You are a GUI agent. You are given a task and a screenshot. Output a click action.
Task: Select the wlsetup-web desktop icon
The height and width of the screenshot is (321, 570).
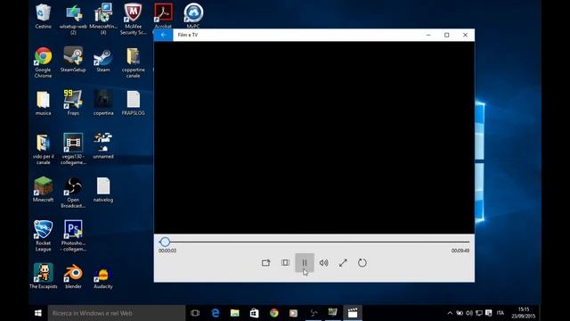point(73,20)
